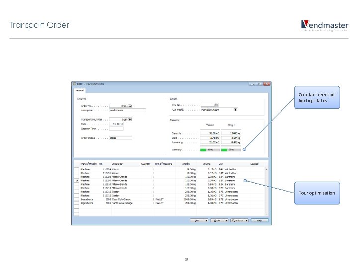Click the Capacity Weight value field
Image resolution: width=358 pixels, height=268 pixels.
231,133
